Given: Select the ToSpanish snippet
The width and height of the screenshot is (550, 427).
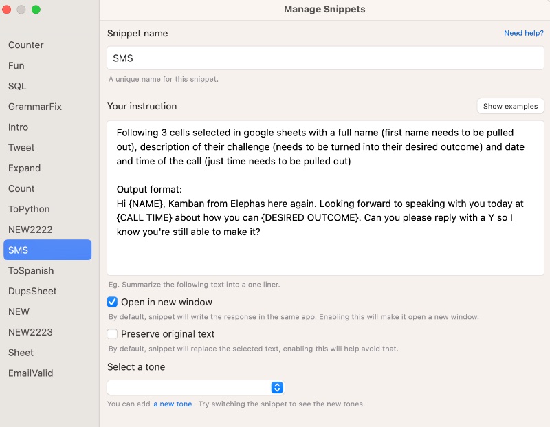Looking at the screenshot, I should tap(31, 271).
